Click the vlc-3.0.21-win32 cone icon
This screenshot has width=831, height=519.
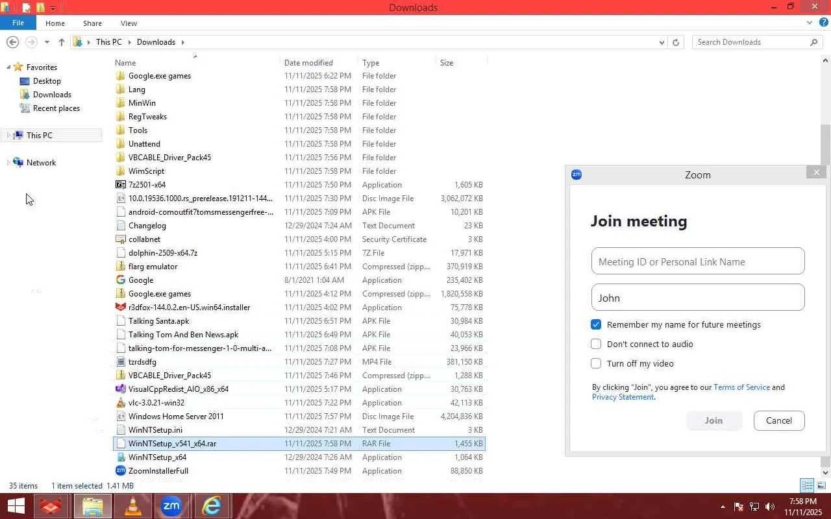point(120,403)
